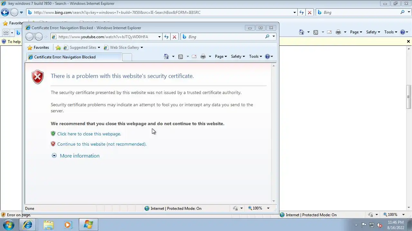Open Safety menu in Certificate Error window
The height and width of the screenshot is (231, 412).
point(238,56)
